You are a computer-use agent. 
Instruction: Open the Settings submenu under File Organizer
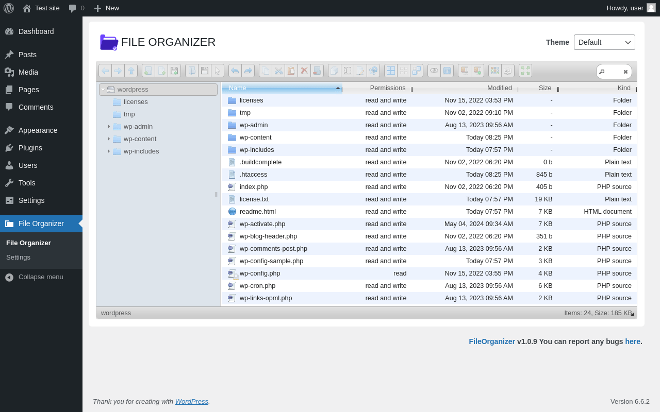point(18,257)
